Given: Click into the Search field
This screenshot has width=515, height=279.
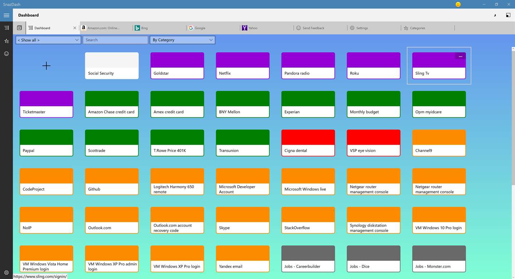Looking at the screenshot, I should (x=116, y=40).
